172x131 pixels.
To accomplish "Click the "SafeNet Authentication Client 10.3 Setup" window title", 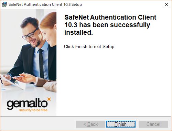I will point(45,4).
